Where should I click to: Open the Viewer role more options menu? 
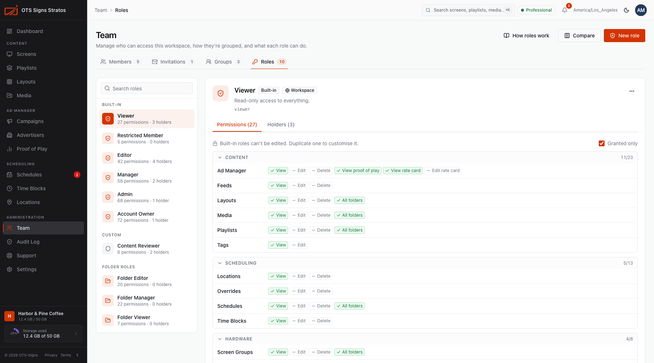point(632,91)
